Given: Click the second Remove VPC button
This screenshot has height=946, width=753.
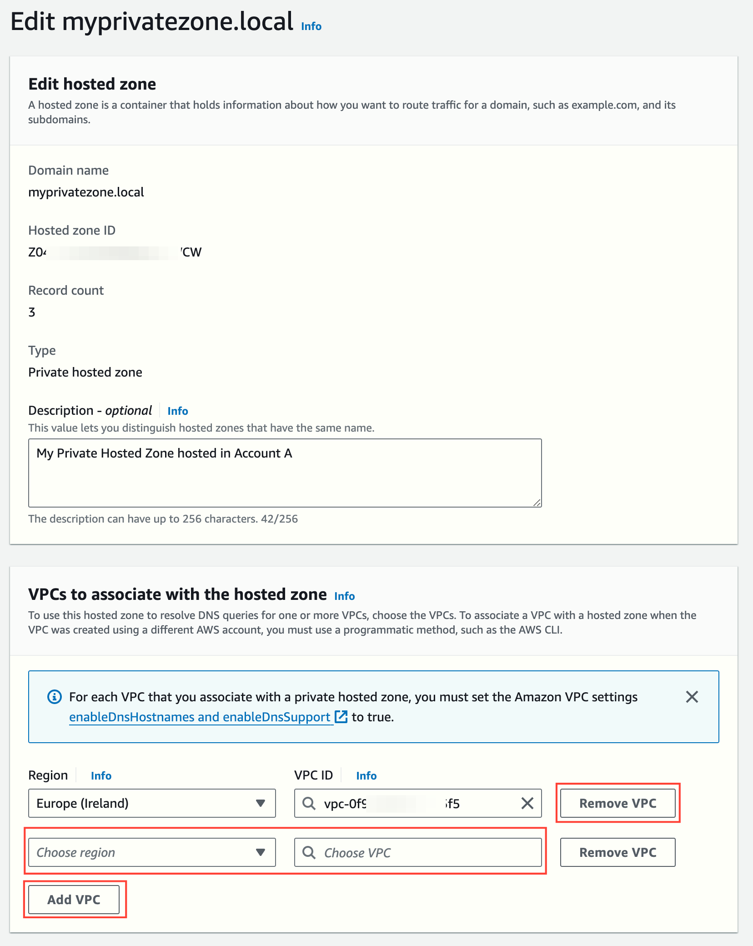Looking at the screenshot, I should (617, 852).
